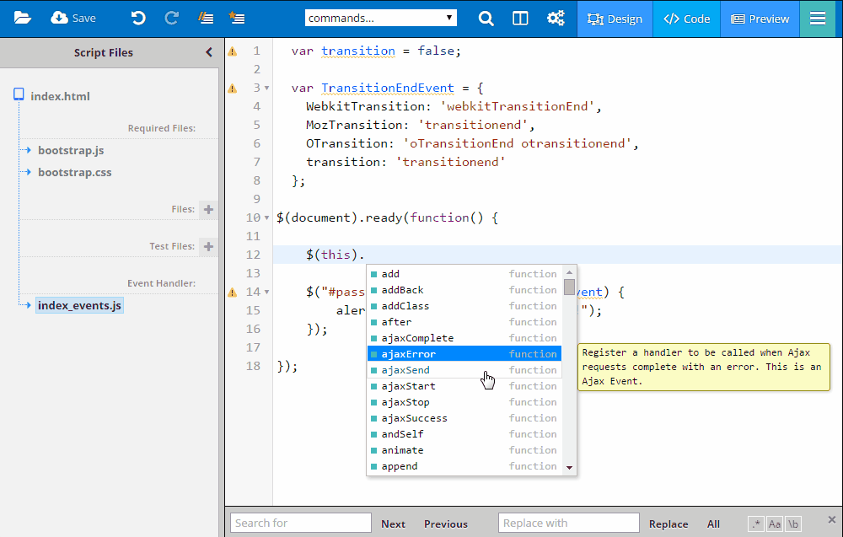
Task: Toggle split view with the columns icon
Action: 520,17
